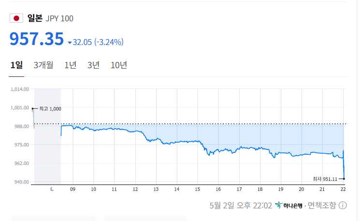Select the 1일 tab
This screenshot has width=363, height=221.
16,65
